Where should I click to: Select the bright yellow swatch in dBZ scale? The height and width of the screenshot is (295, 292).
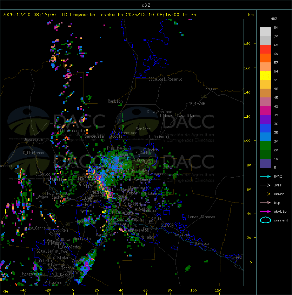click(265, 76)
